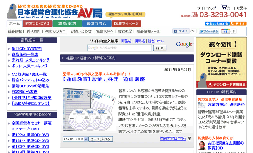Choose the 経営コラム search filter link
253x153 pixels.
point(156,41)
